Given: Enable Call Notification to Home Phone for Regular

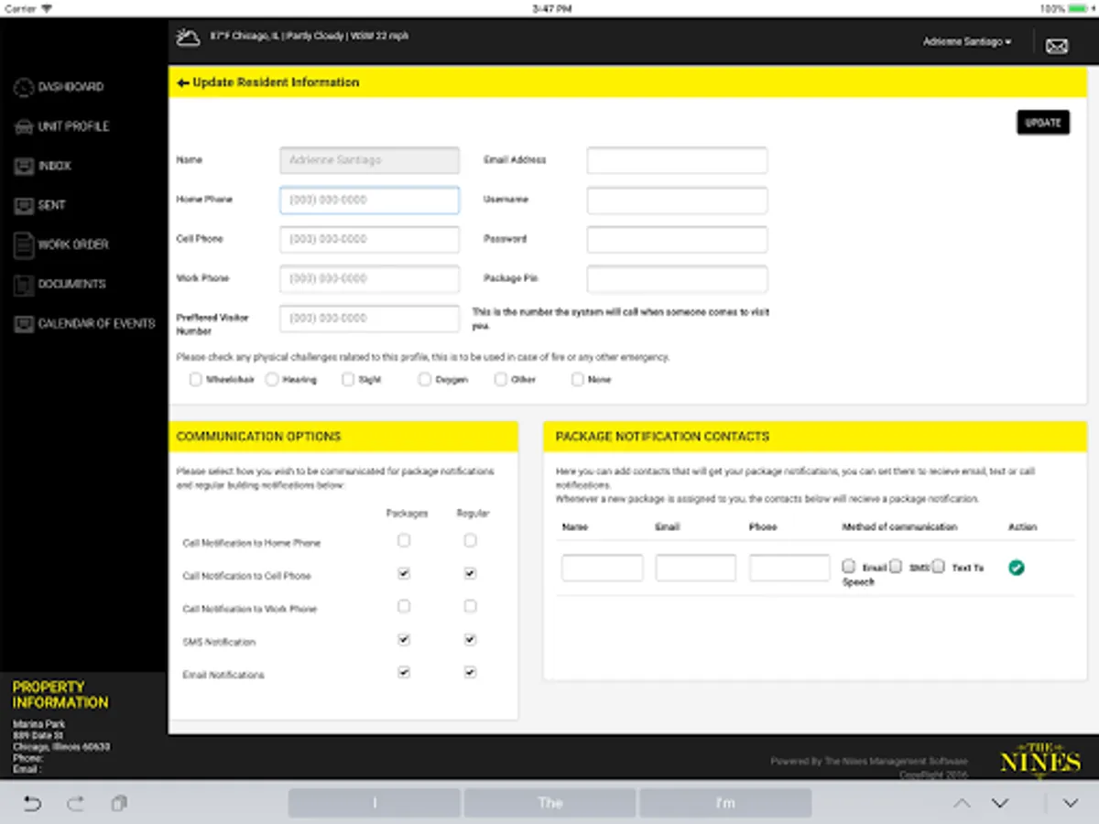Looking at the screenshot, I should (470, 541).
